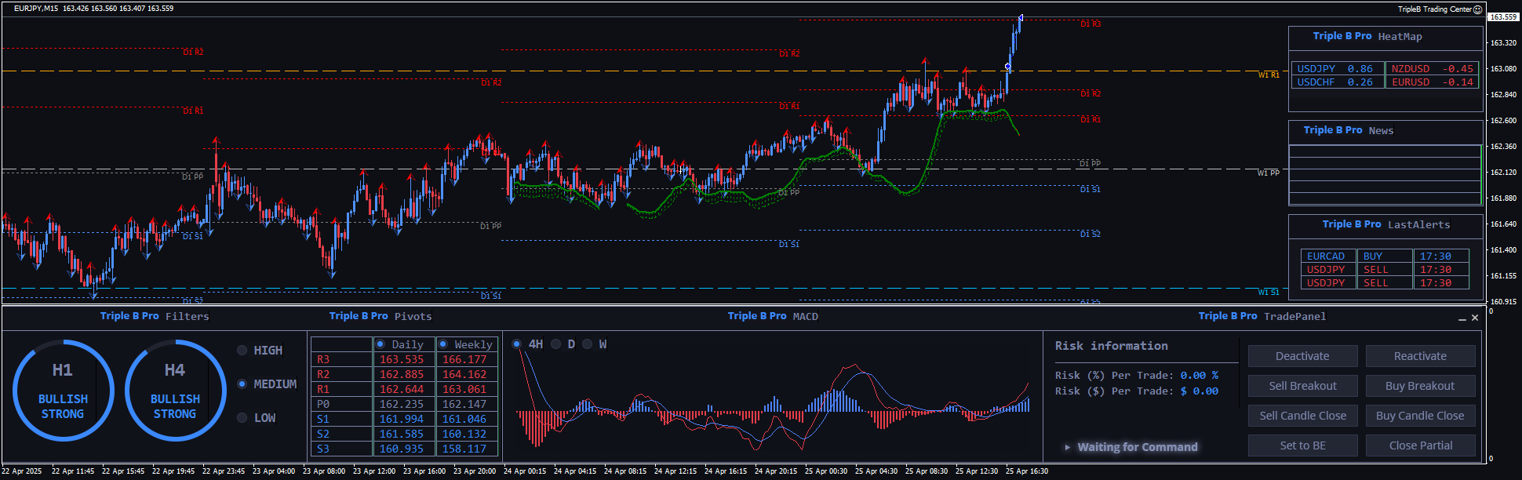Minimize the Triple B Pro TradePanel
The width and height of the screenshot is (1522, 480).
(1462, 318)
